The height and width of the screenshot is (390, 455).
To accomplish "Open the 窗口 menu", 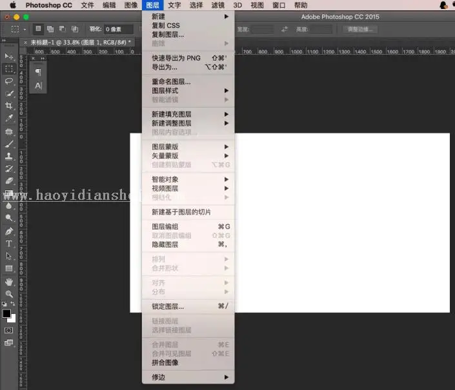I will 279,5.
